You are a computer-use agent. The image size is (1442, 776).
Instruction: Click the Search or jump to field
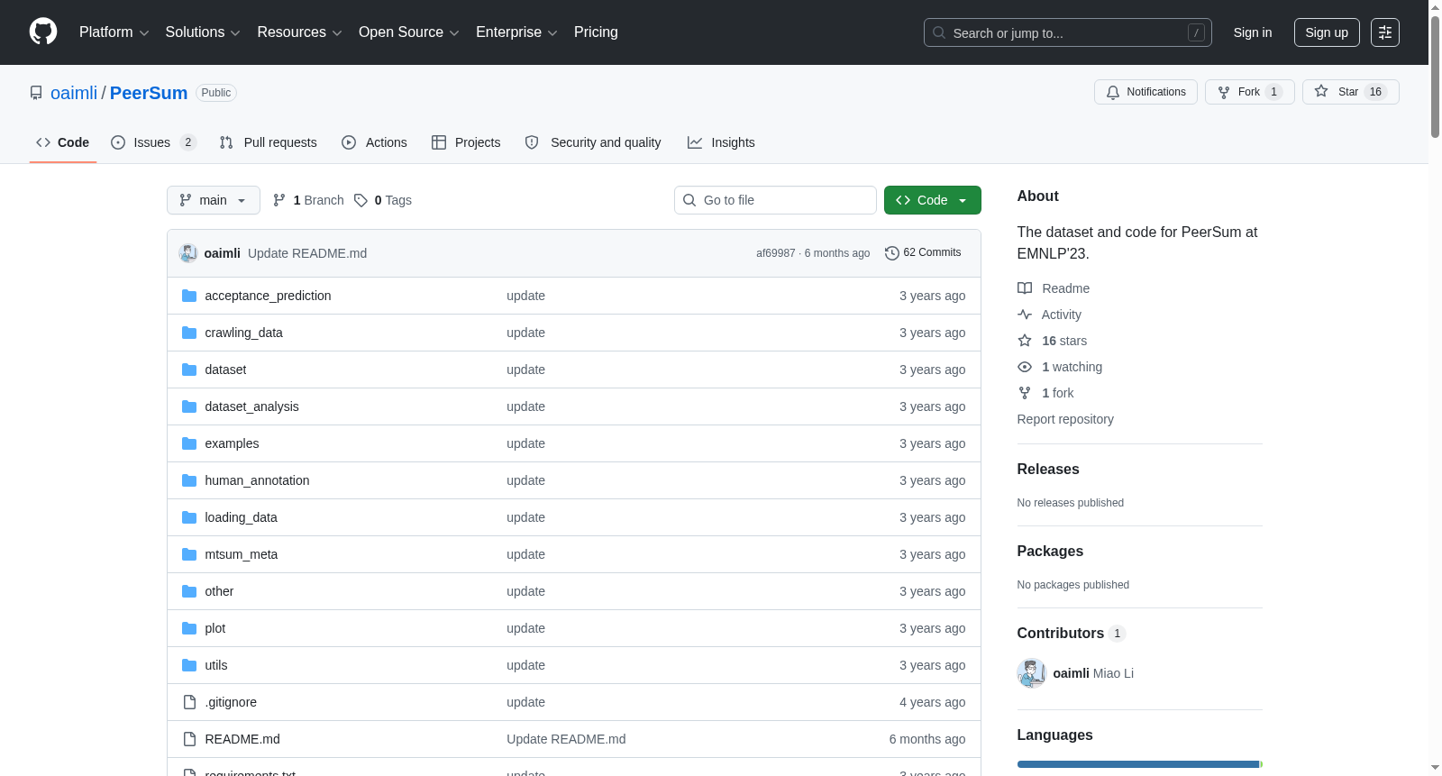pyautogui.click(x=1068, y=32)
